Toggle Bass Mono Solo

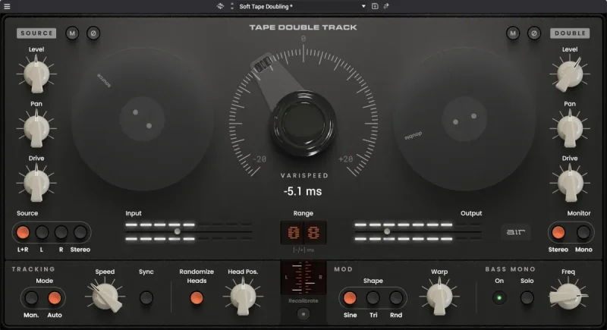[527, 298]
